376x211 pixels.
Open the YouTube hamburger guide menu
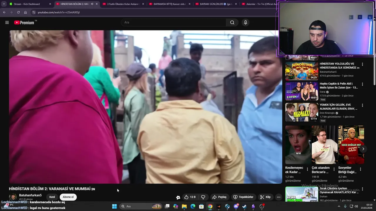pos(7,23)
